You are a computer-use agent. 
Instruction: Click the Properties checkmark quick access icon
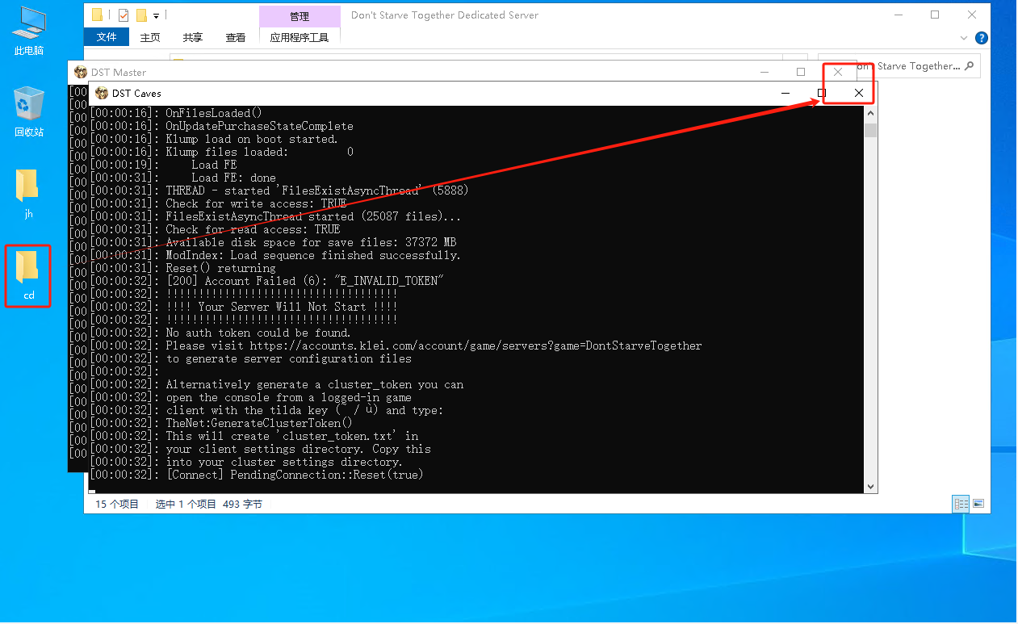[x=124, y=15]
